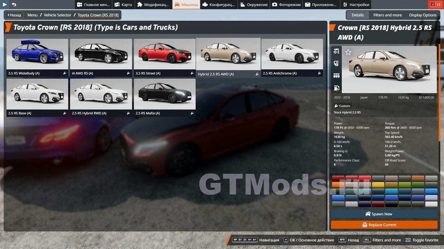Click wrench icon on 2.5 RS Mafia tile

click(x=192, y=113)
